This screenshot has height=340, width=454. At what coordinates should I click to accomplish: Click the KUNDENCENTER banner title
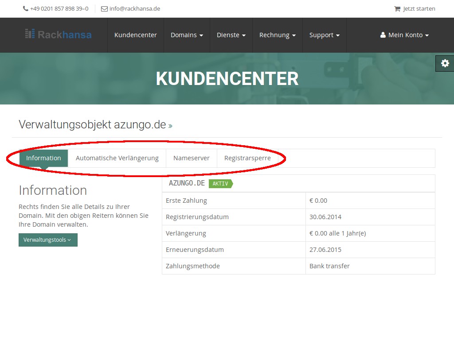coord(227,79)
